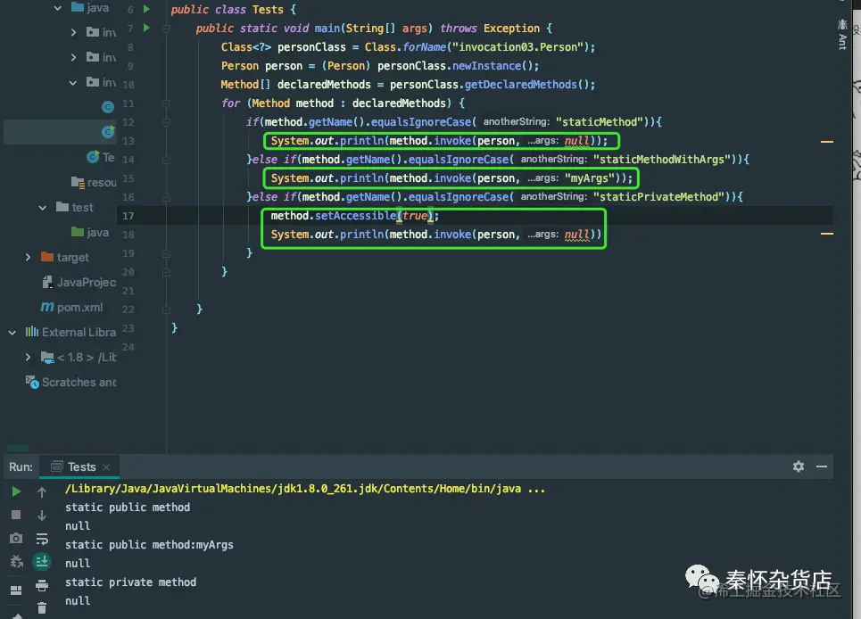The height and width of the screenshot is (619, 861).
Task: Place the cursor on setAccessible in line 17
Action: 355,216
